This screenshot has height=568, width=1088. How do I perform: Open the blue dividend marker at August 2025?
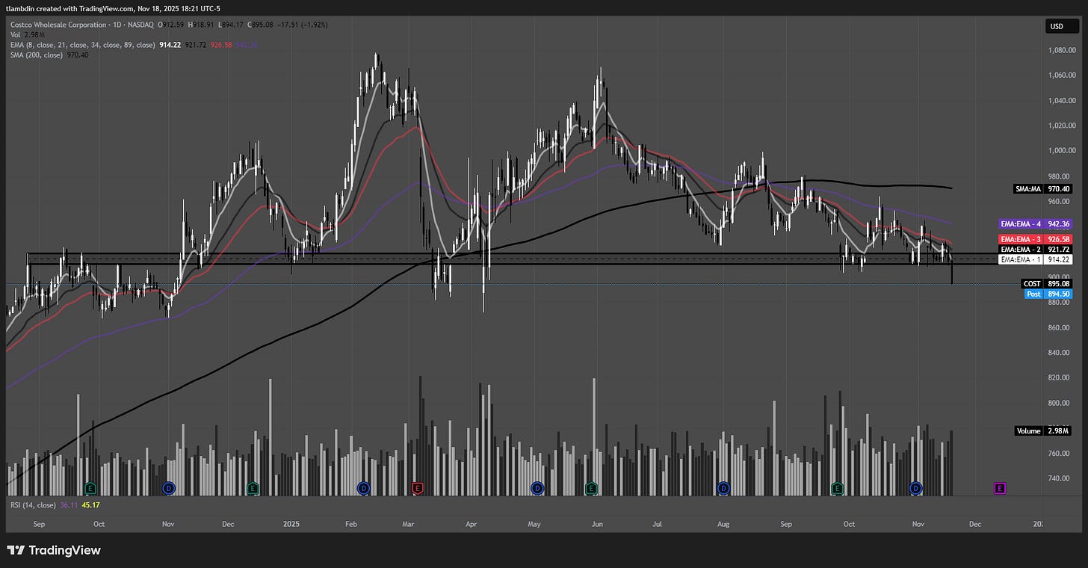click(723, 488)
